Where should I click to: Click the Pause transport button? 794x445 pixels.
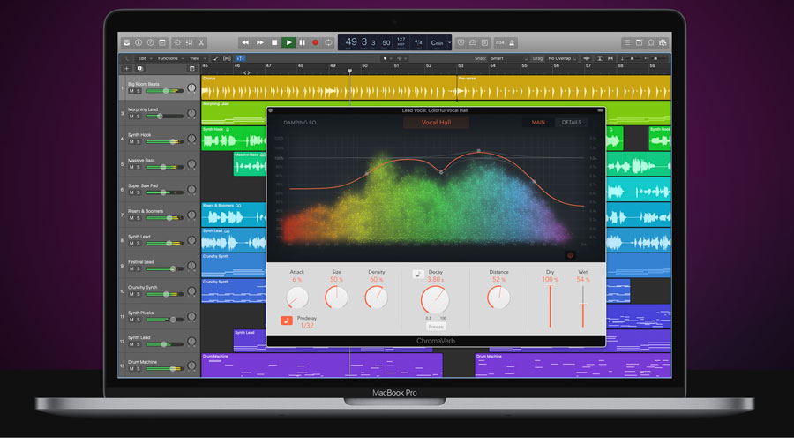point(302,42)
